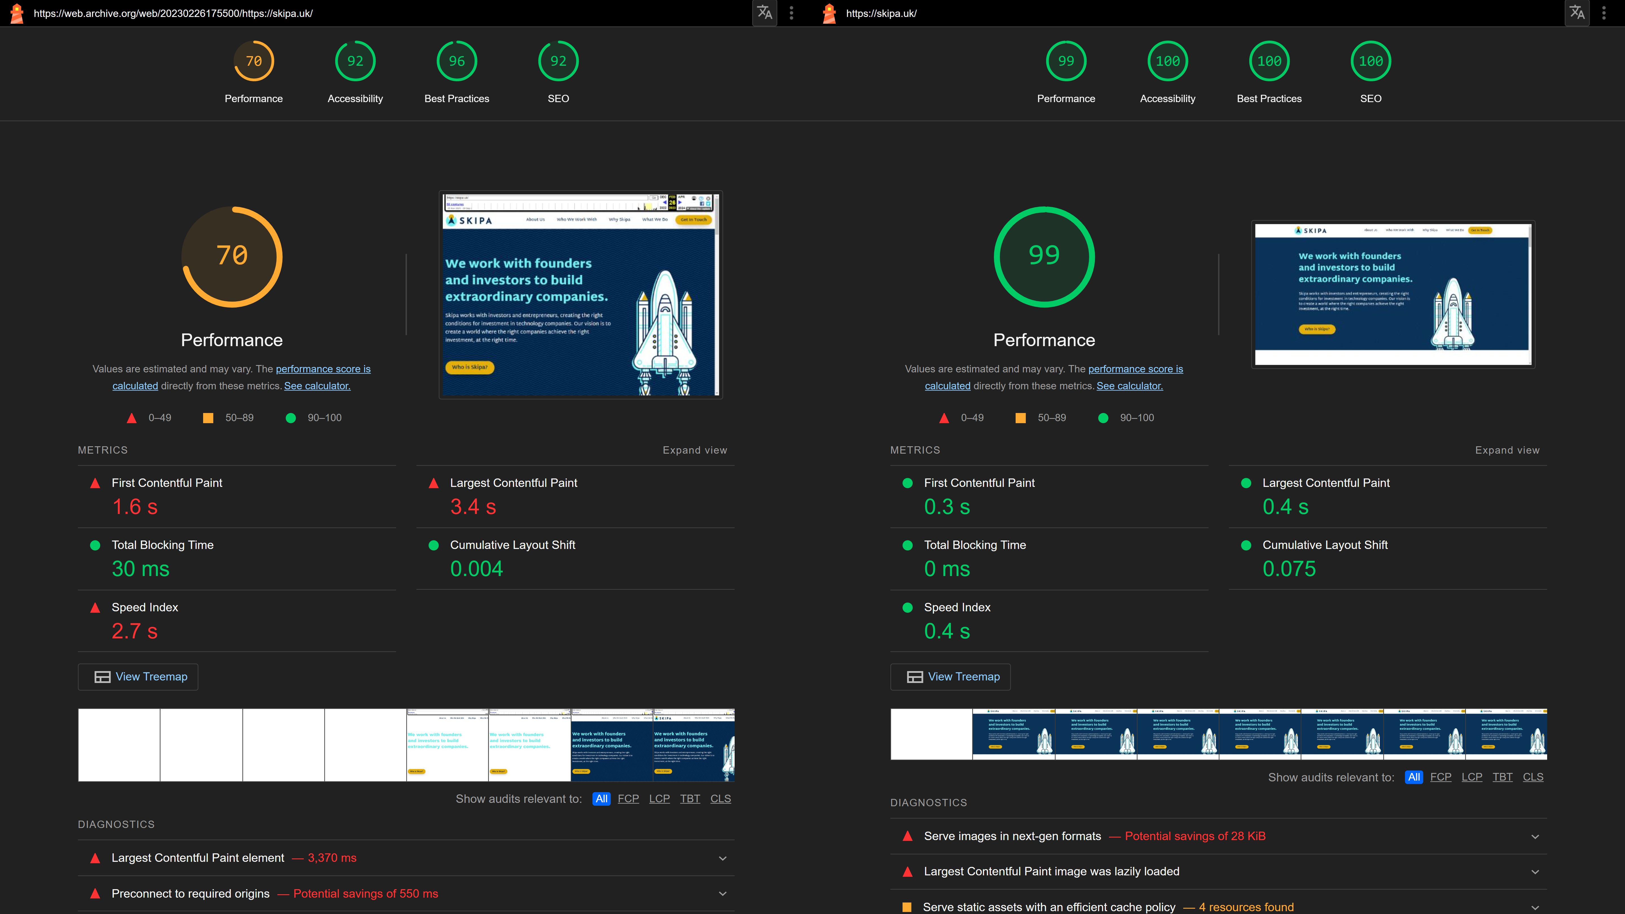1625x914 pixels.
Task: Click the Lighthouse logo icon in the left report
Action: tap(17, 13)
